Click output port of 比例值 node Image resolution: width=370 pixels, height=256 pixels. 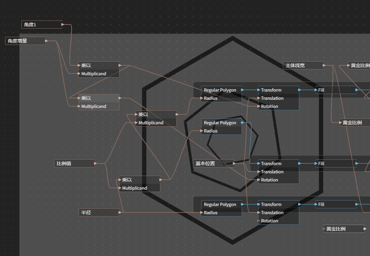click(x=95, y=163)
